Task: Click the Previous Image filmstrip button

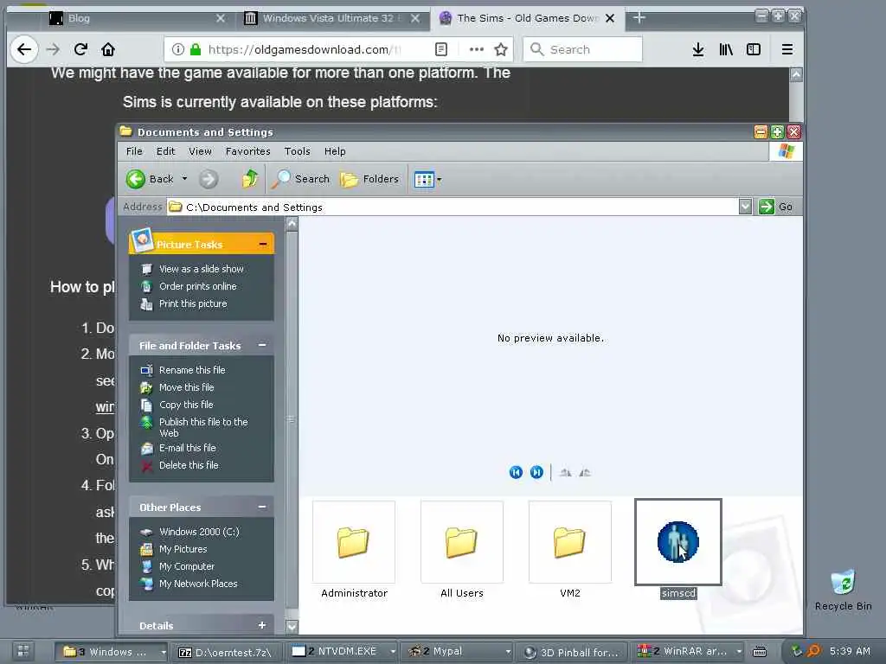Action: tap(516, 472)
